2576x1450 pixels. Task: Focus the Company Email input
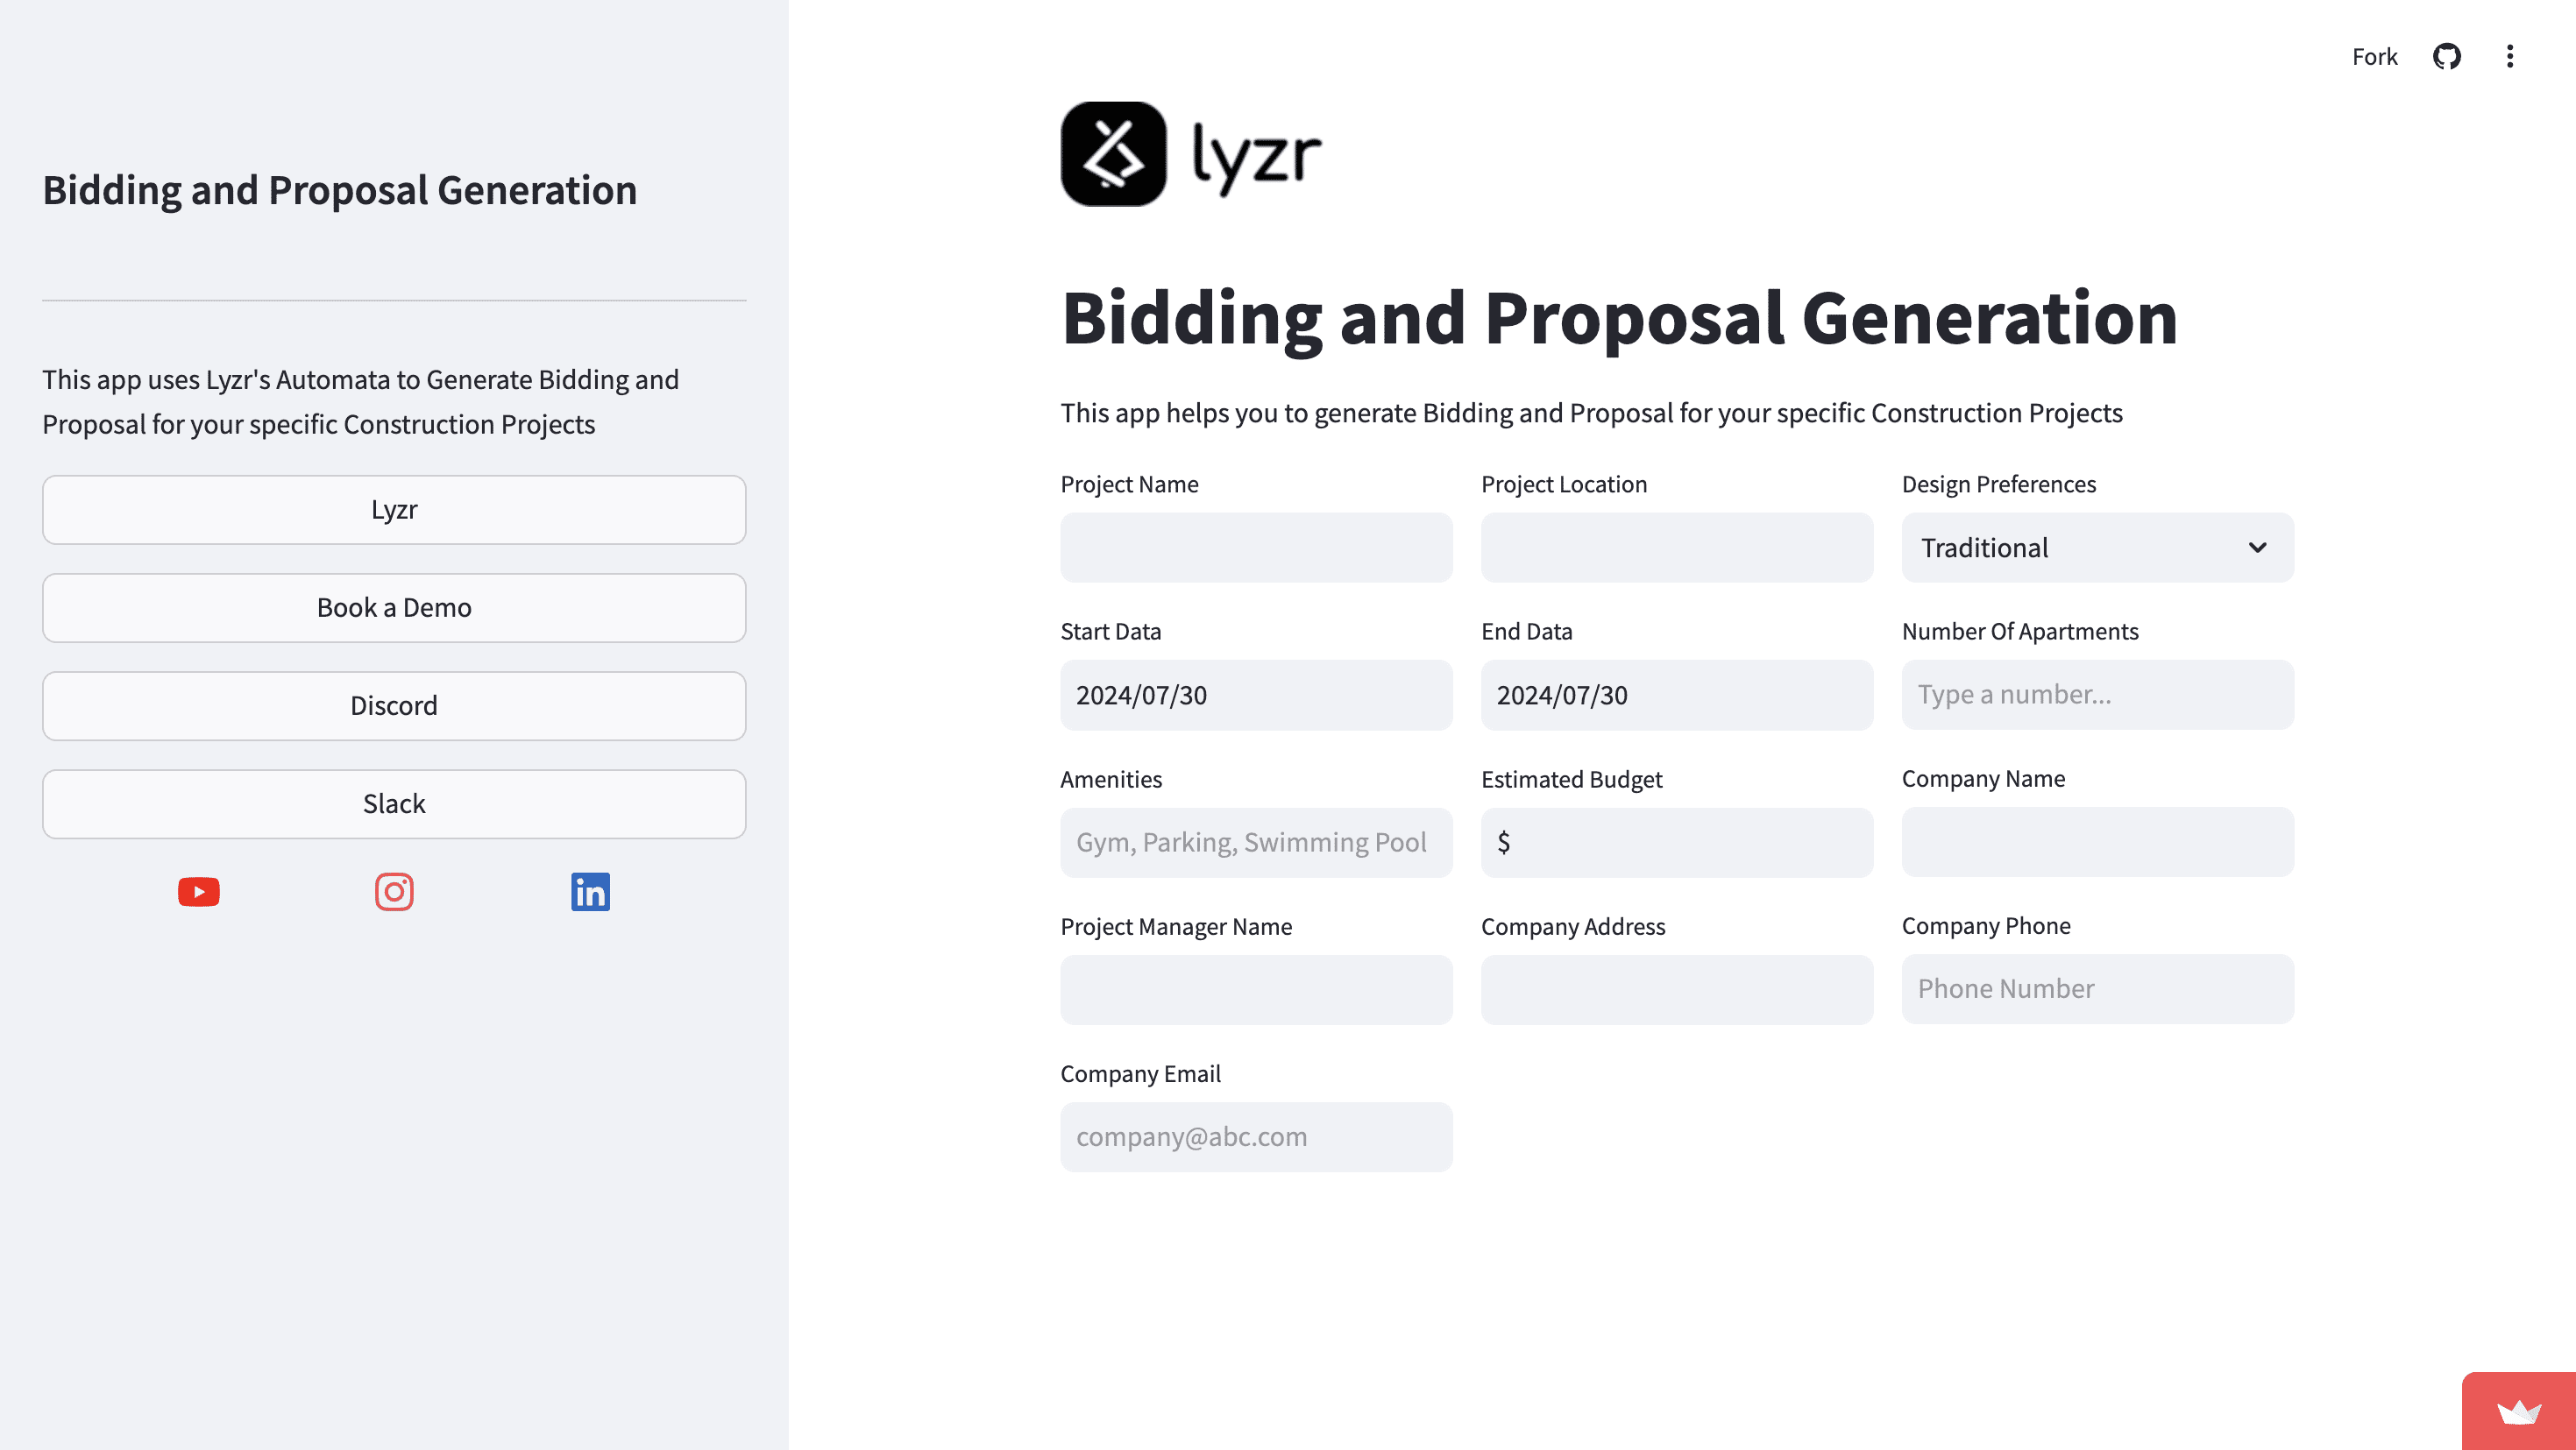point(1255,1137)
